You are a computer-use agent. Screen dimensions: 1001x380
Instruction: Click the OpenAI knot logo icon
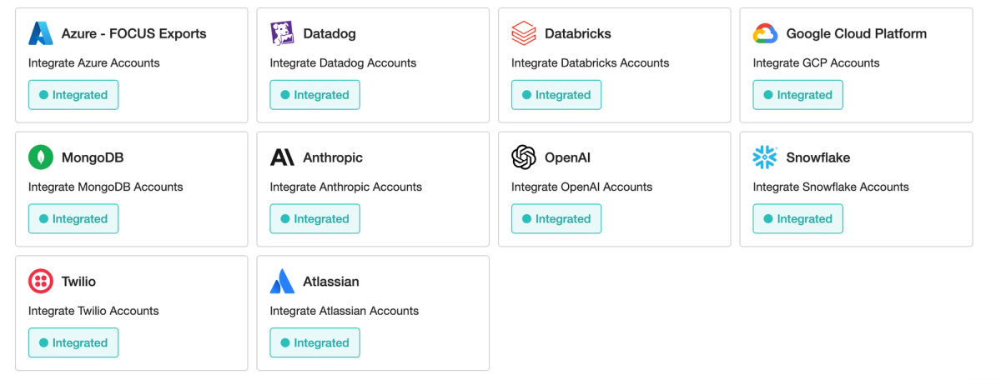click(524, 157)
